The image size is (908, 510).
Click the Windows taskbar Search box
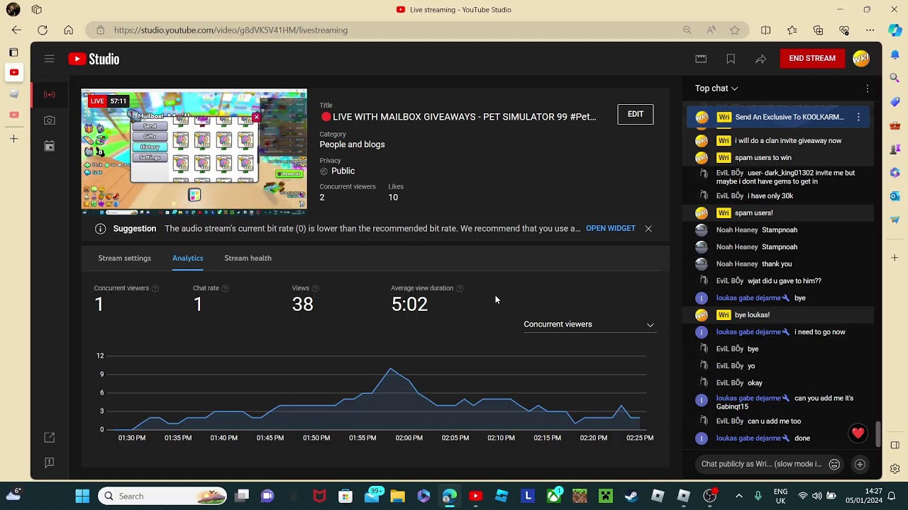(x=162, y=496)
